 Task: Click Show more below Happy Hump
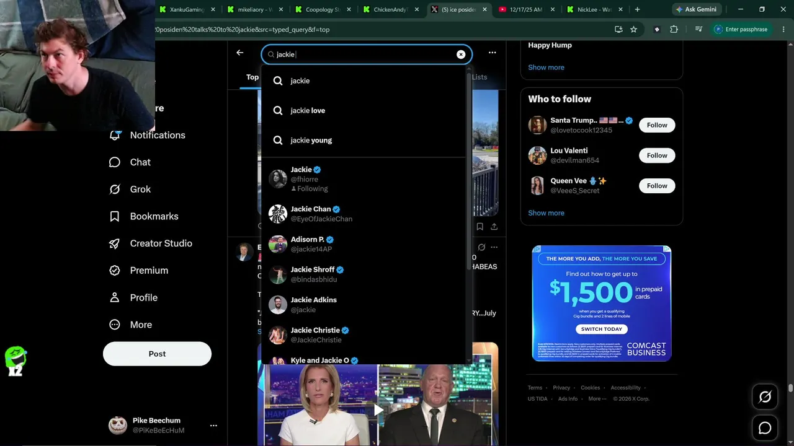[x=546, y=68]
